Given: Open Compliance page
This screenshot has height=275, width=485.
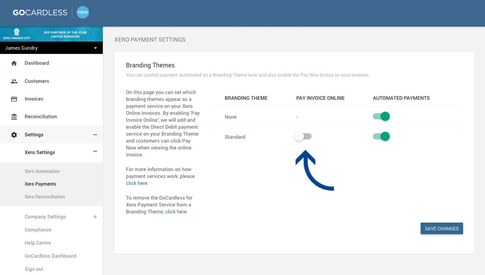Looking at the screenshot, I should click(x=38, y=230).
